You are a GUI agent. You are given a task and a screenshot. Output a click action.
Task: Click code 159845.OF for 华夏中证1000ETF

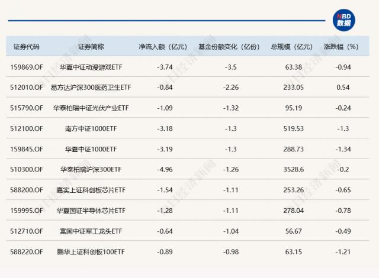pos(27,149)
